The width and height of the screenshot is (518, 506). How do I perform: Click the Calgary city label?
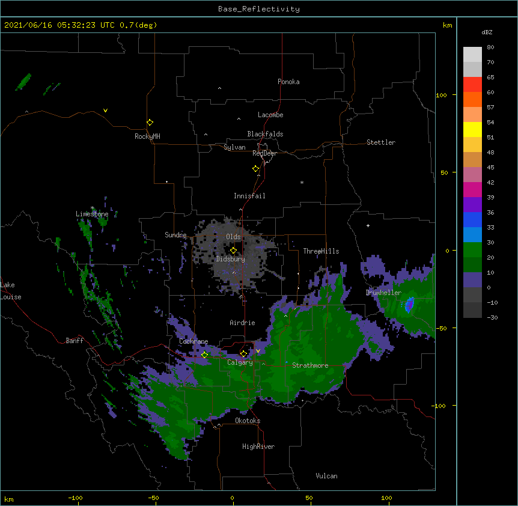pos(240,362)
